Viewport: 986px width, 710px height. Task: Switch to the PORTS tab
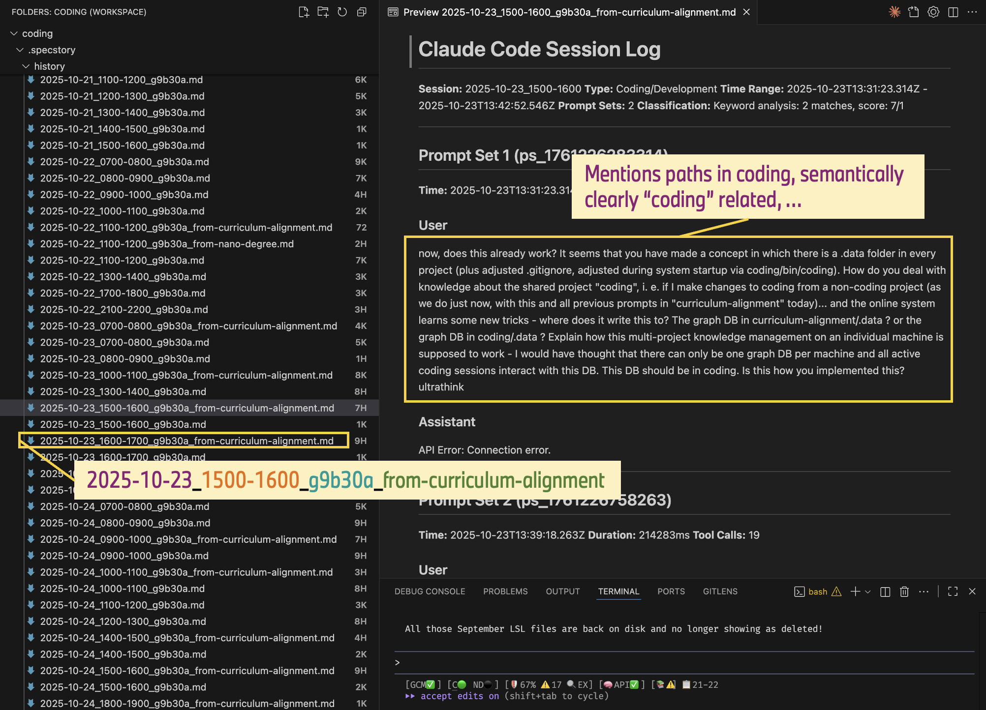pos(671,592)
